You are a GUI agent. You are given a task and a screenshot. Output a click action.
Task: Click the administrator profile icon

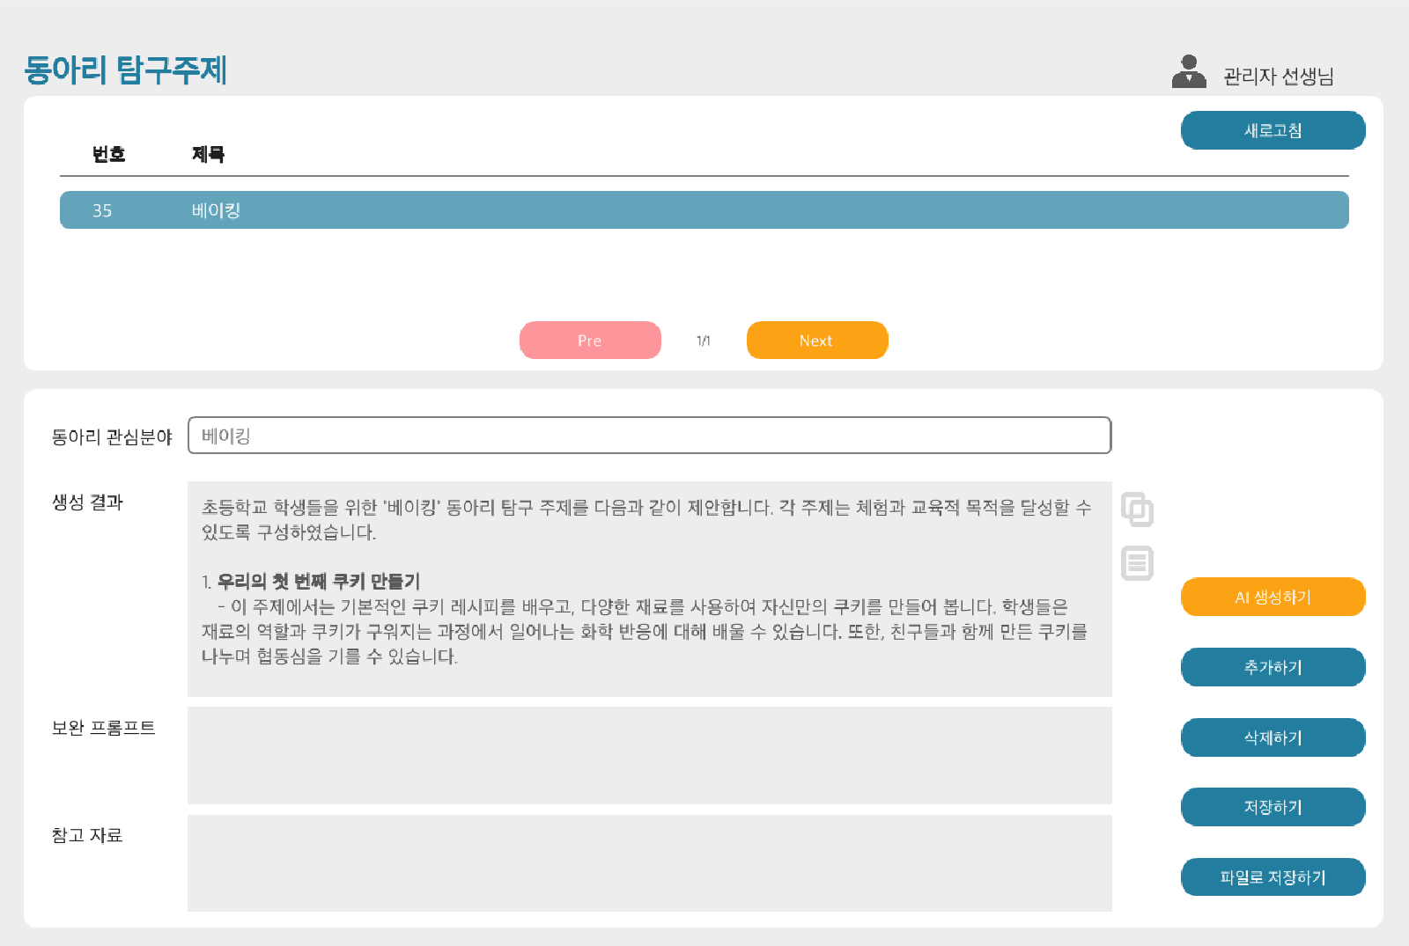pyautogui.click(x=1188, y=72)
